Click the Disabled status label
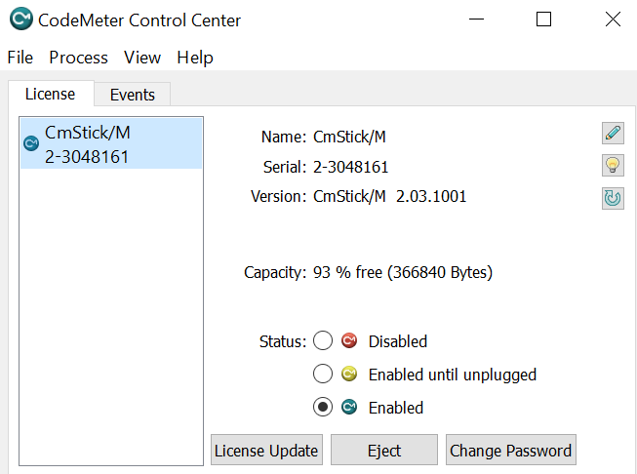 pos(398,341)
